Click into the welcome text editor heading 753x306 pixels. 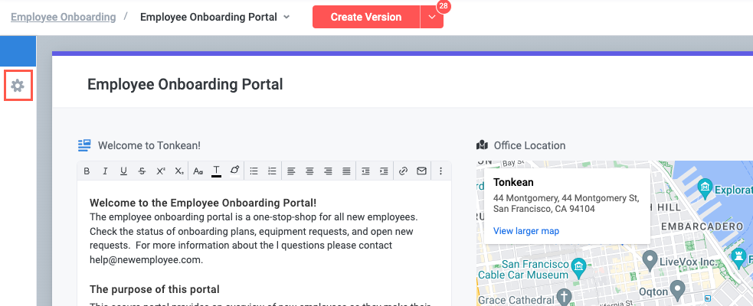pyautogui.click(x=203, y=203)
